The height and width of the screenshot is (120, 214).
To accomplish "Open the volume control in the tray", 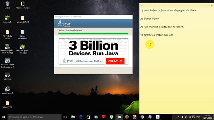I will pyautogui.click(x=186, y=117).
